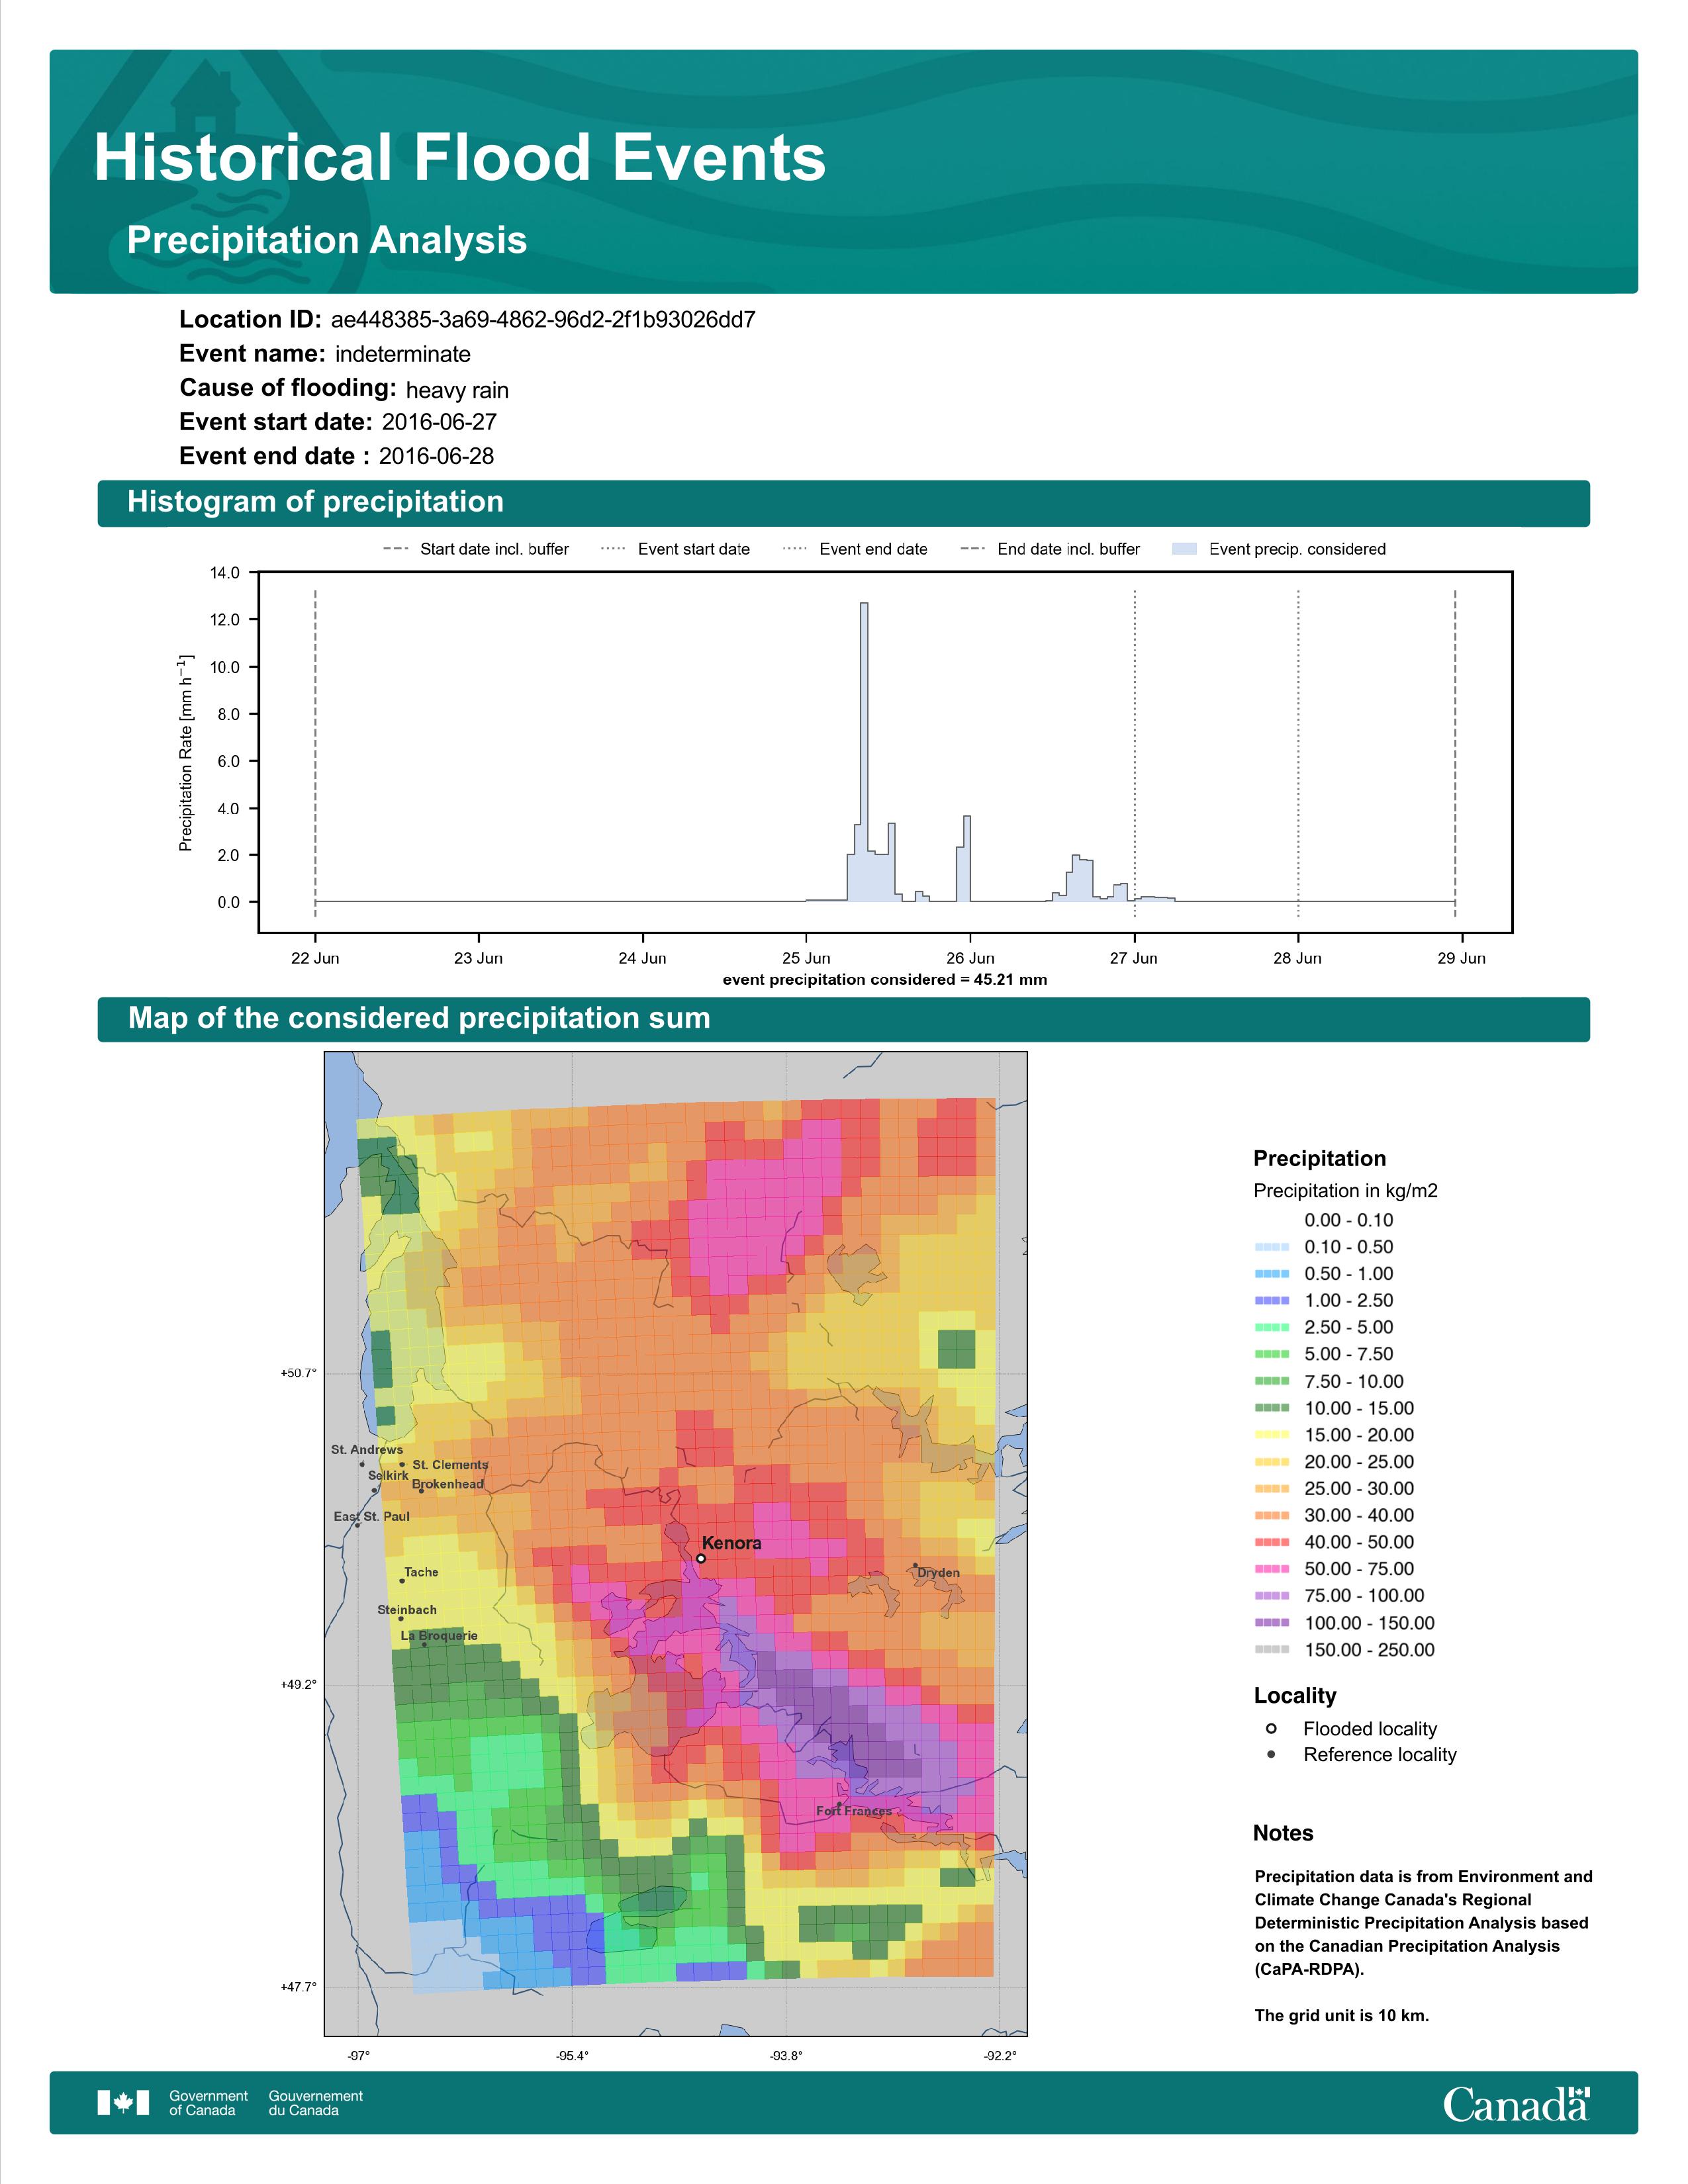Click the tallest histogram bar on 25 Jun
The height and width of the screenshot is (2184, 1688).
click(864, 750)
